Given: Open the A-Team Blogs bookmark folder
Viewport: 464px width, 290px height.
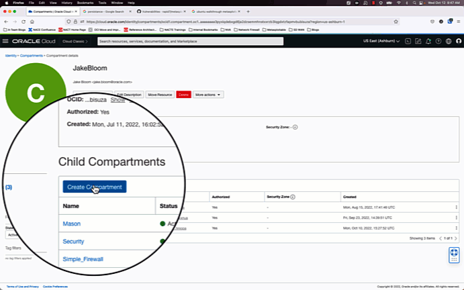Looking at the screenshot, I should [x=14, y=30].
